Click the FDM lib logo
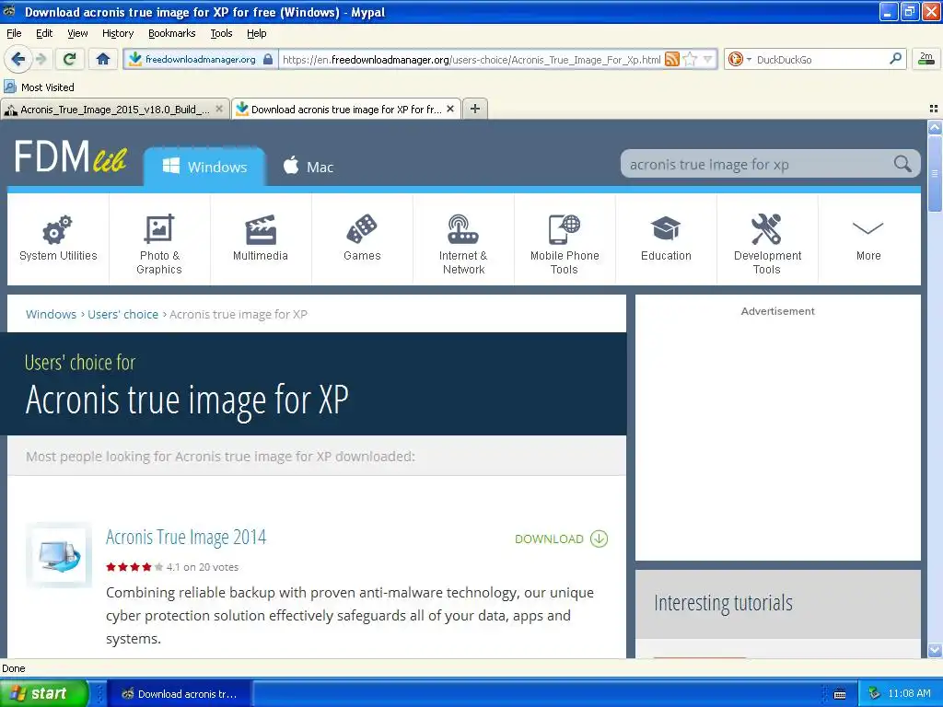This screenshot has width=943, height=707. click(x=70, y=156)
